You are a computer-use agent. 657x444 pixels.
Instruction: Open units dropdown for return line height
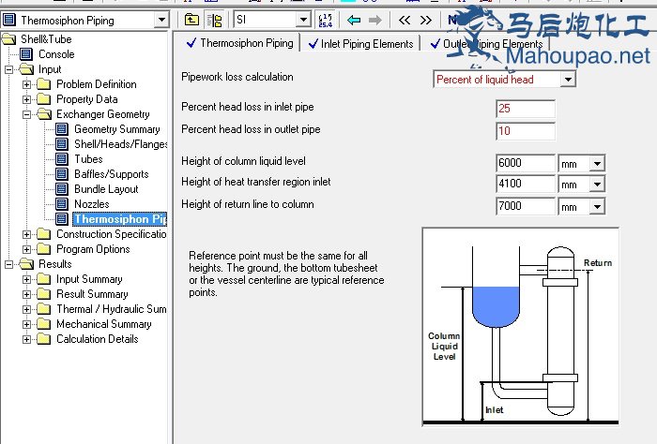coord(597,207)
